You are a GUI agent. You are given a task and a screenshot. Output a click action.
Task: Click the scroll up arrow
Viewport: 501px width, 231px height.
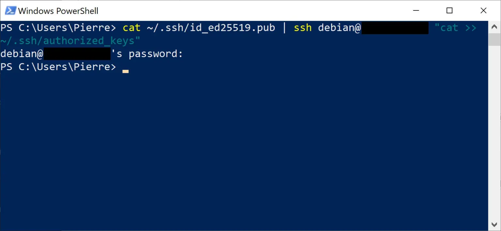tap(495, 27)
